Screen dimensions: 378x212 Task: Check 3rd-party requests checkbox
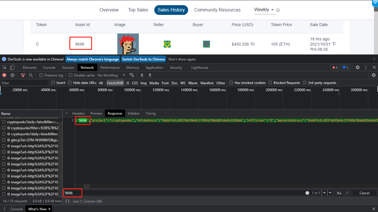305,83
